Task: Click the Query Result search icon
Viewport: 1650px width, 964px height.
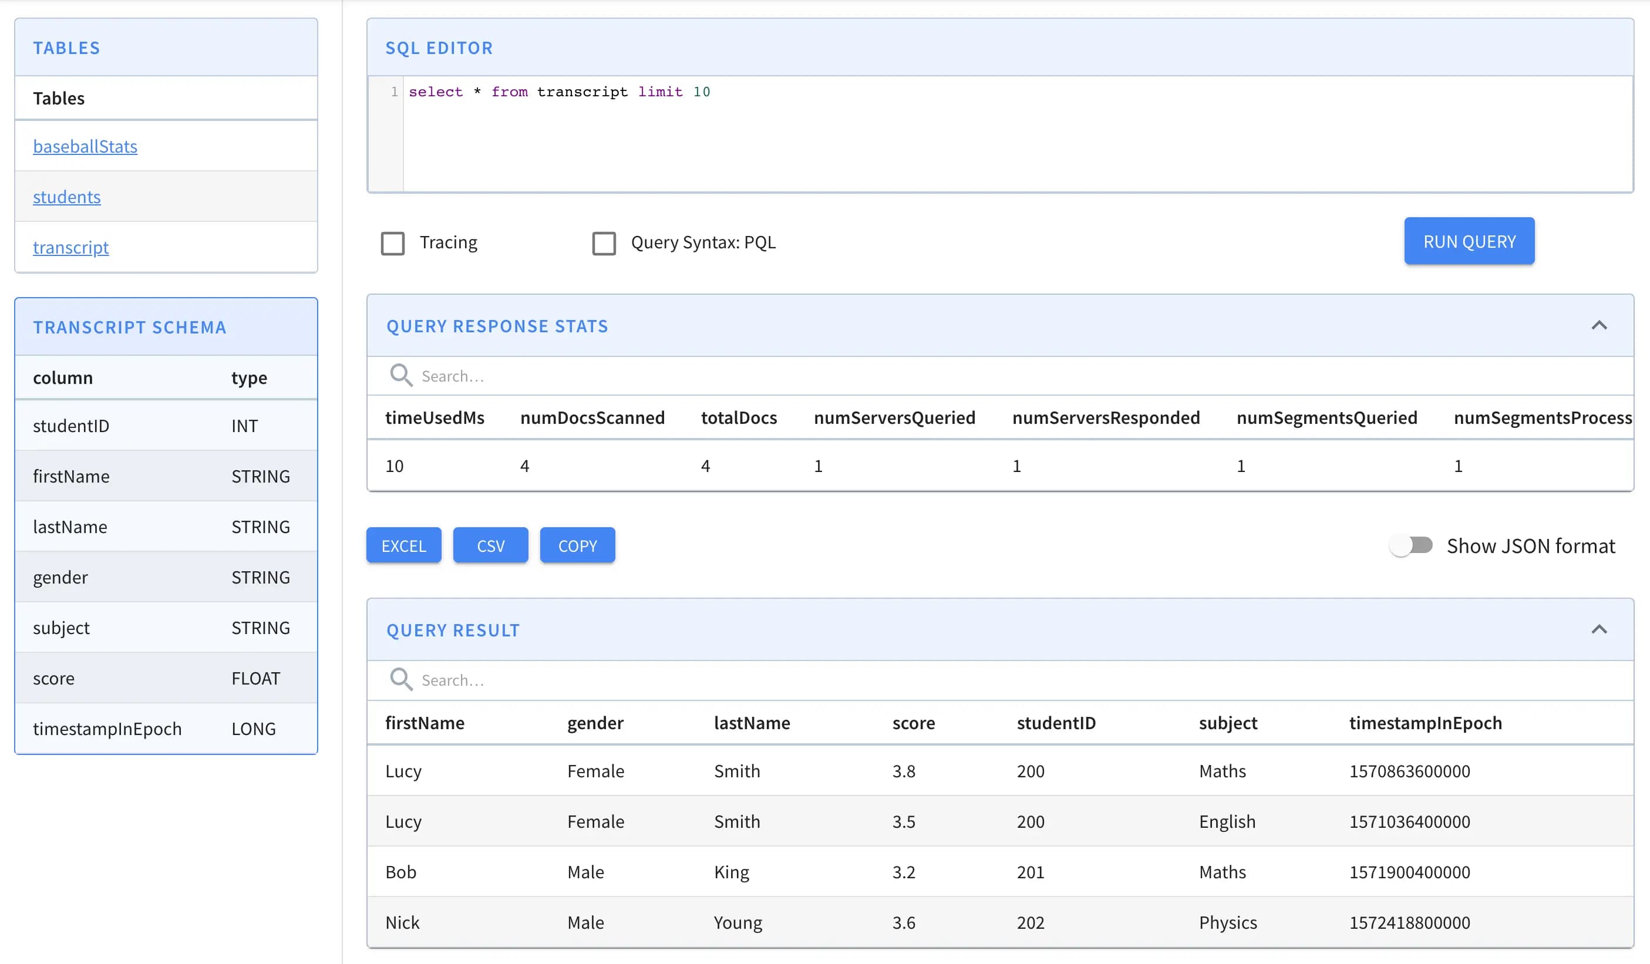Action: tap(402, 678)
